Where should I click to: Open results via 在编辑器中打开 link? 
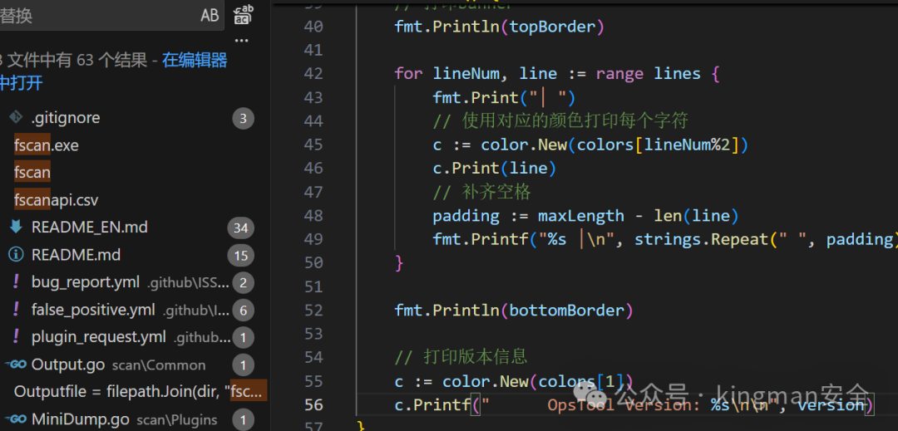[114, 71]
